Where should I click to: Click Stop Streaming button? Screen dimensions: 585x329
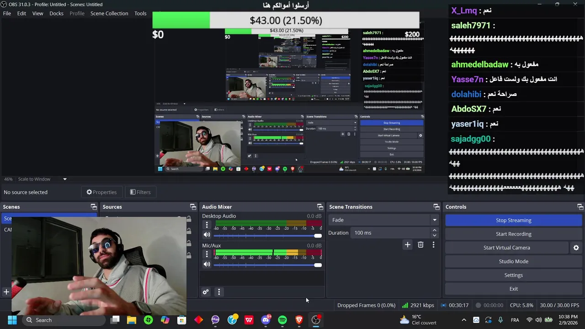pyautogui.click(x=513, y=220)
